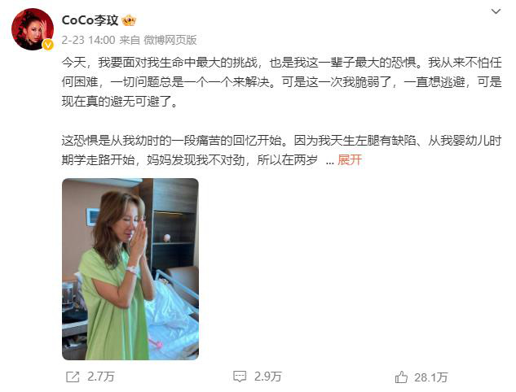Click the CoCo李玟 profile avatar
Viewport: 516px width, 392px height.
33,29
